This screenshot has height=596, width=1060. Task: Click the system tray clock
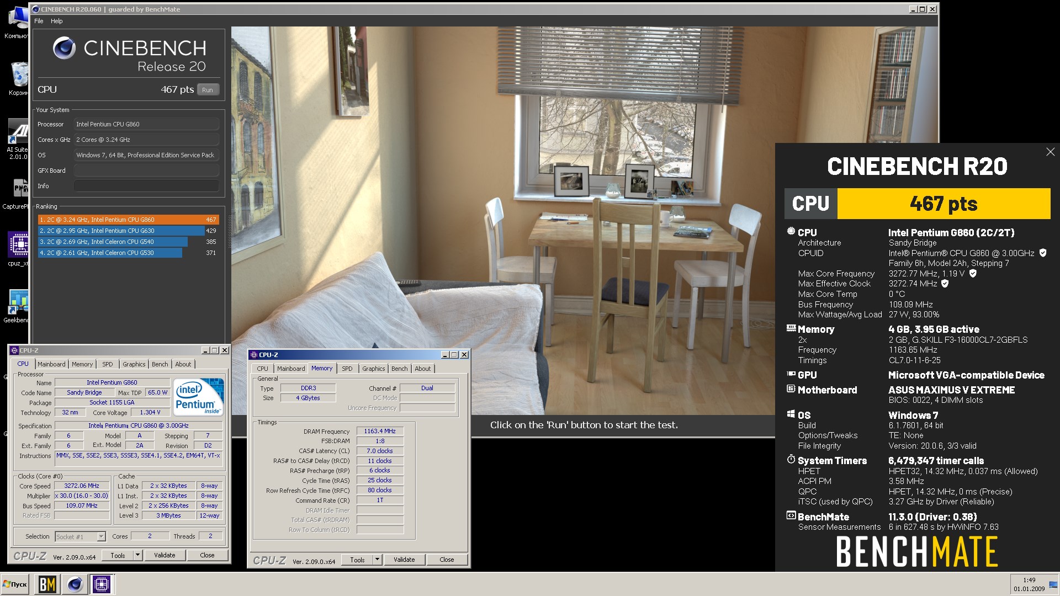tap(1029, 584)
